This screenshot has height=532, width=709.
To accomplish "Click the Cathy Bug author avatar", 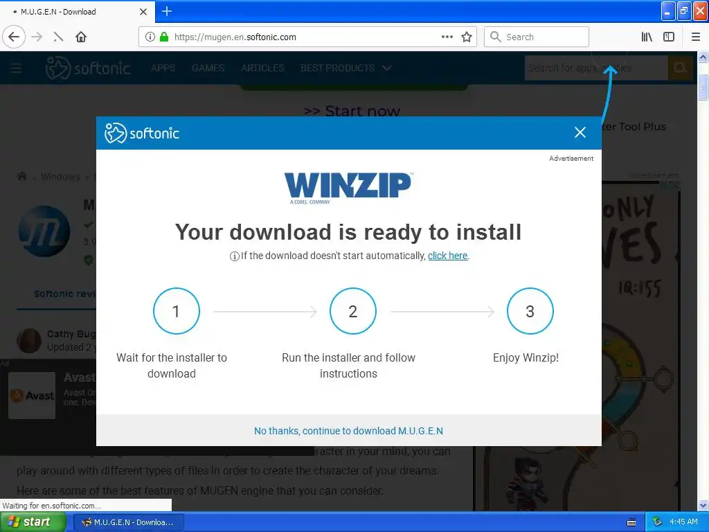I will point(29,341).
